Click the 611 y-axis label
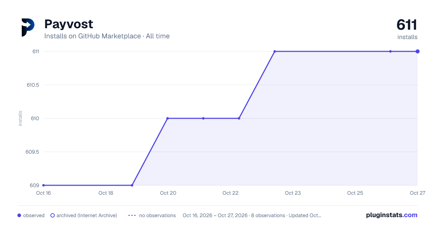The height and width of the screenshot is (228, 435). (x=36, y=51)
